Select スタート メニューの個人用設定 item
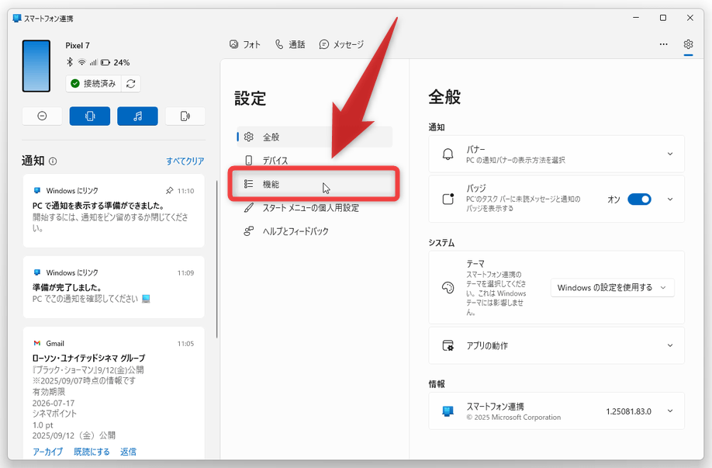The width and height of the screenshot is (712, 468). point(314,208)
